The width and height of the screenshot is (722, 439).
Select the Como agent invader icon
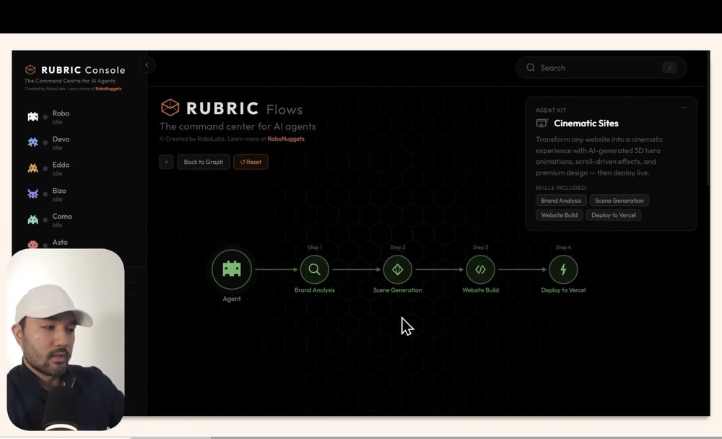coord(32,219)
